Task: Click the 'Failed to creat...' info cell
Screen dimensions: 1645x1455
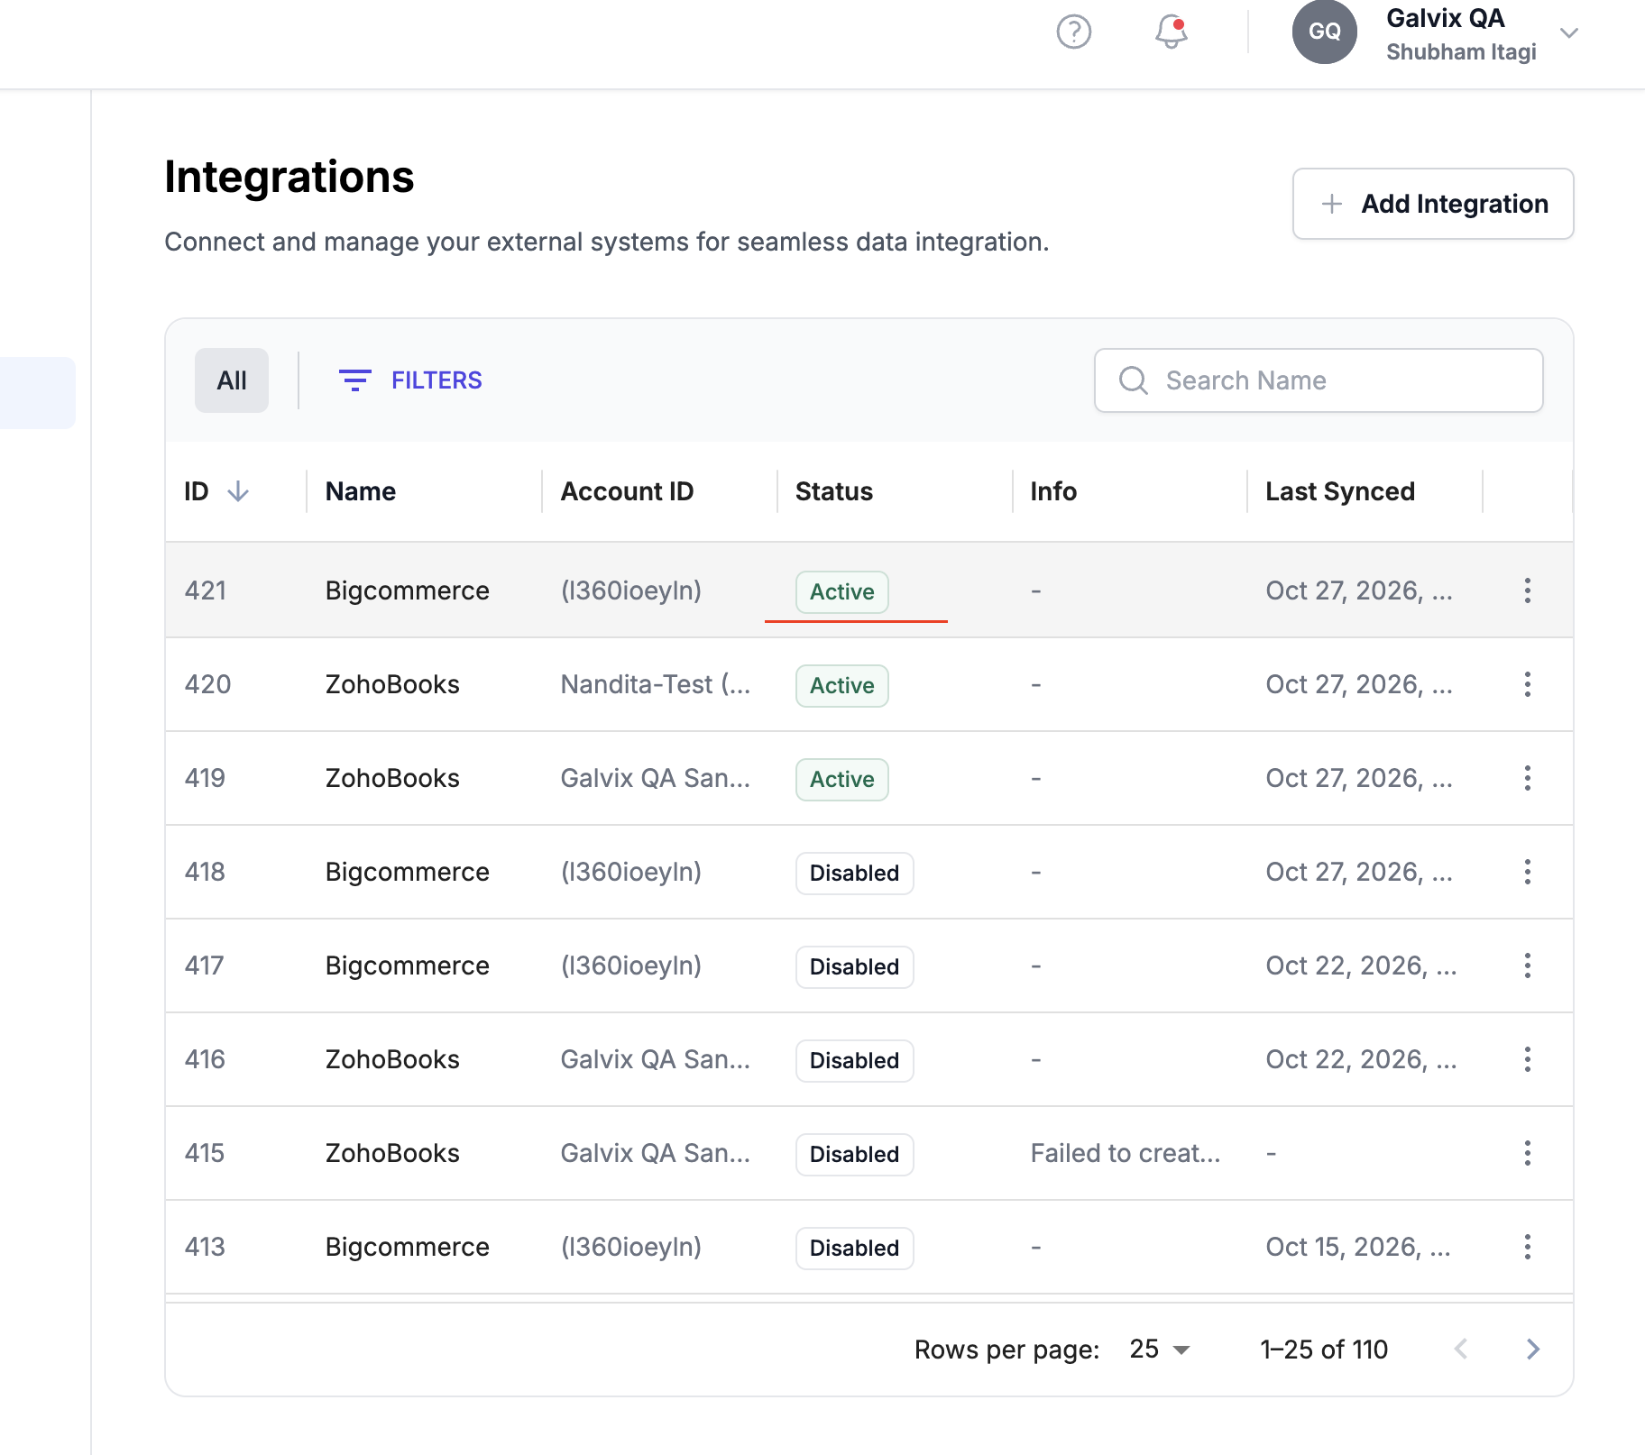Action: [x=1125, y=1153]
